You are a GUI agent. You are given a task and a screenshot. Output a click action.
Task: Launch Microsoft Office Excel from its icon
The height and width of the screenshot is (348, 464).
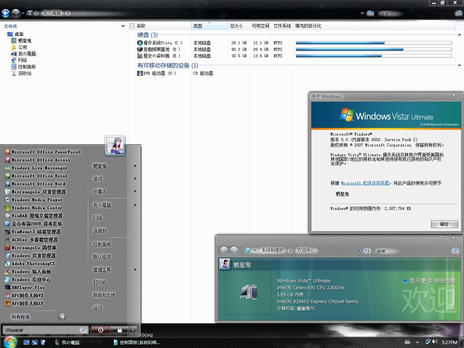tap(7, 176)
